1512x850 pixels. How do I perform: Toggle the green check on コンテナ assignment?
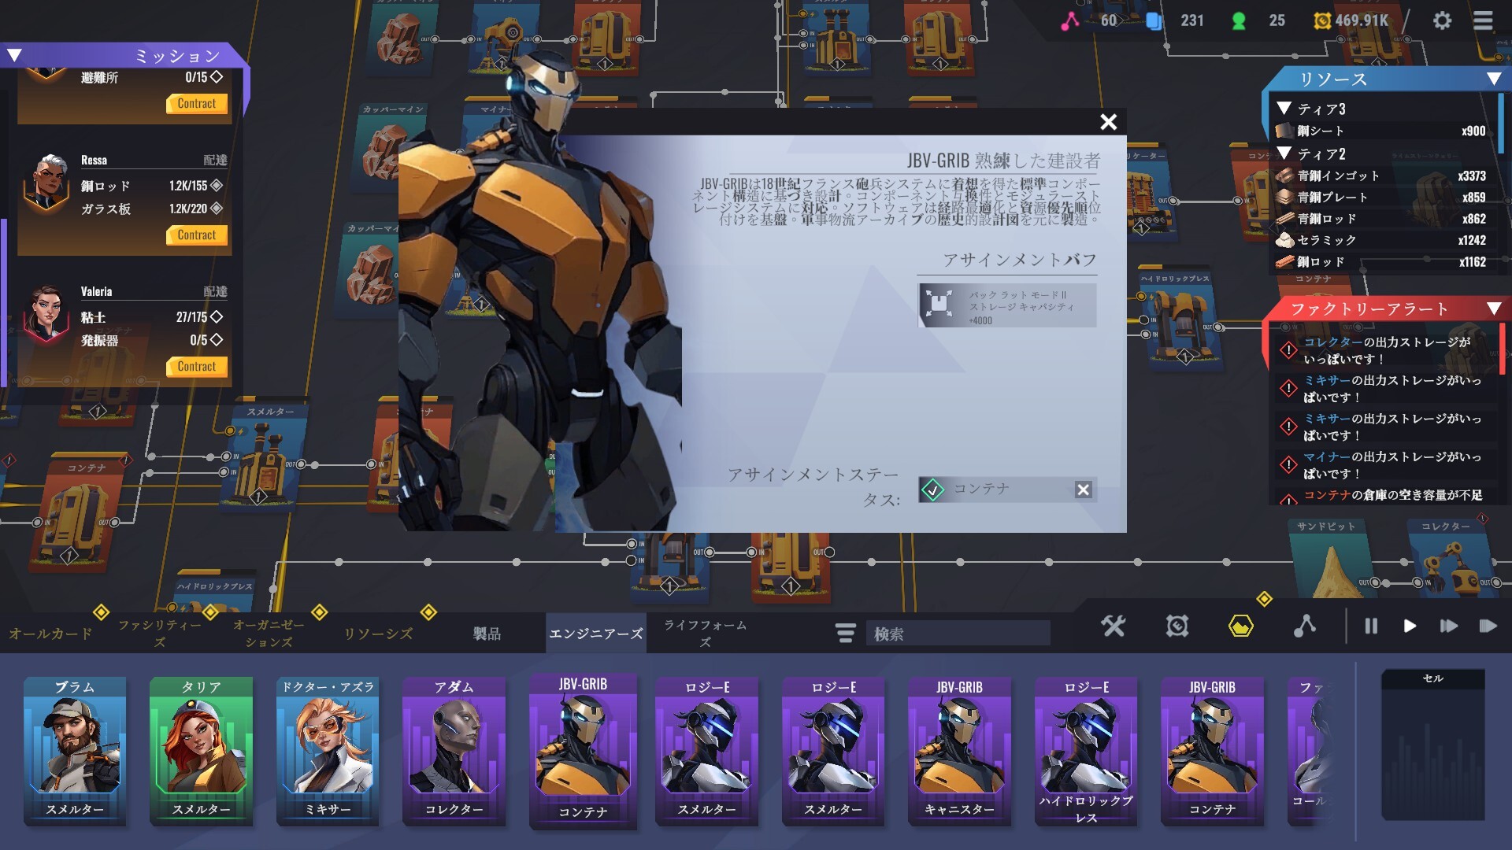pos(933,490)
